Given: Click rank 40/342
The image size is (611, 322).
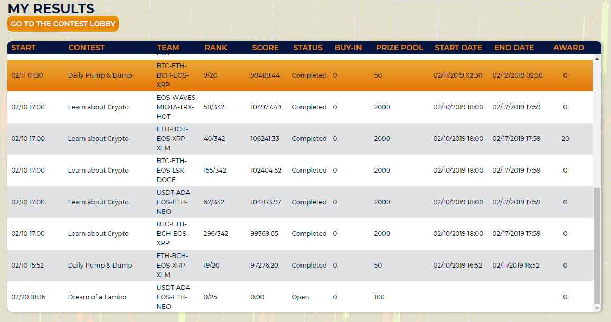Looking at the screenshot, I should click(214, 139).
